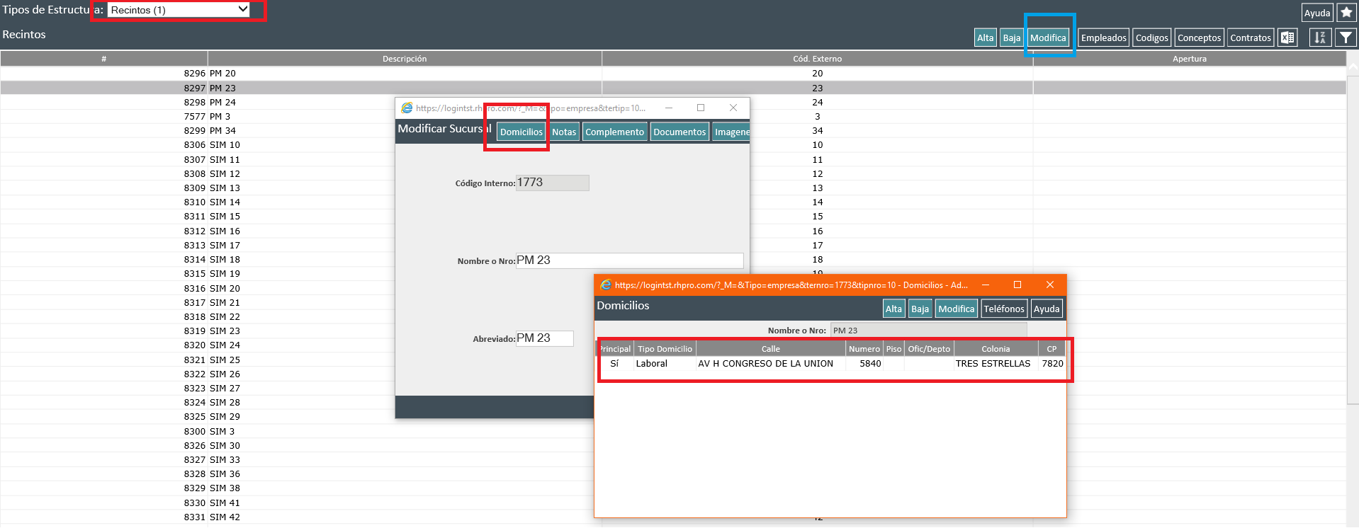Click the sort order icon
Image resolution: width=1359 pixels, height=528 pixels.
pyautogui.click(x=1319, y=38)
